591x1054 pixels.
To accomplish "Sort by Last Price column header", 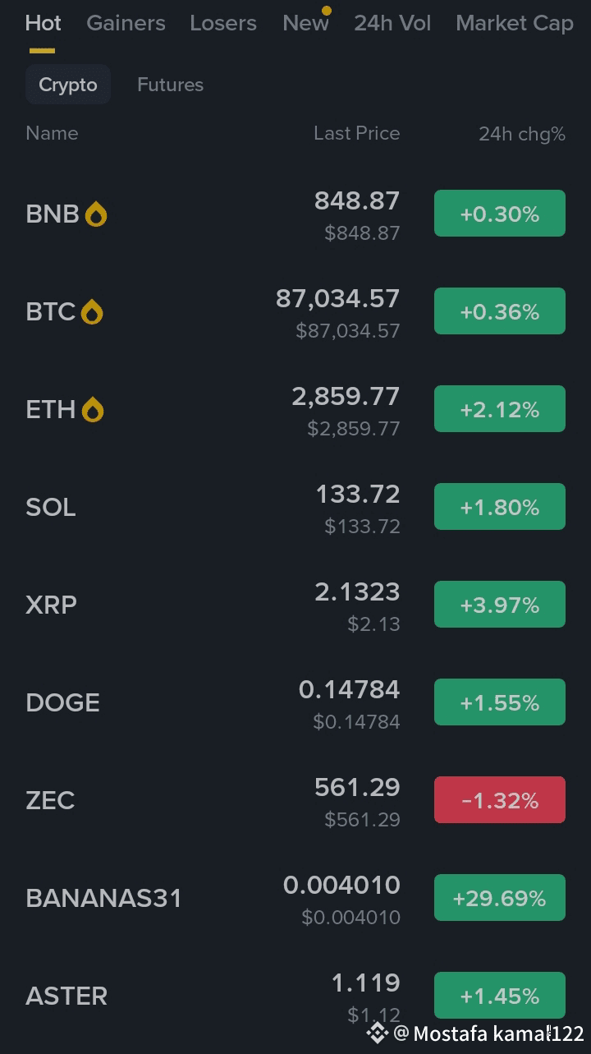I will pos(356,133).
